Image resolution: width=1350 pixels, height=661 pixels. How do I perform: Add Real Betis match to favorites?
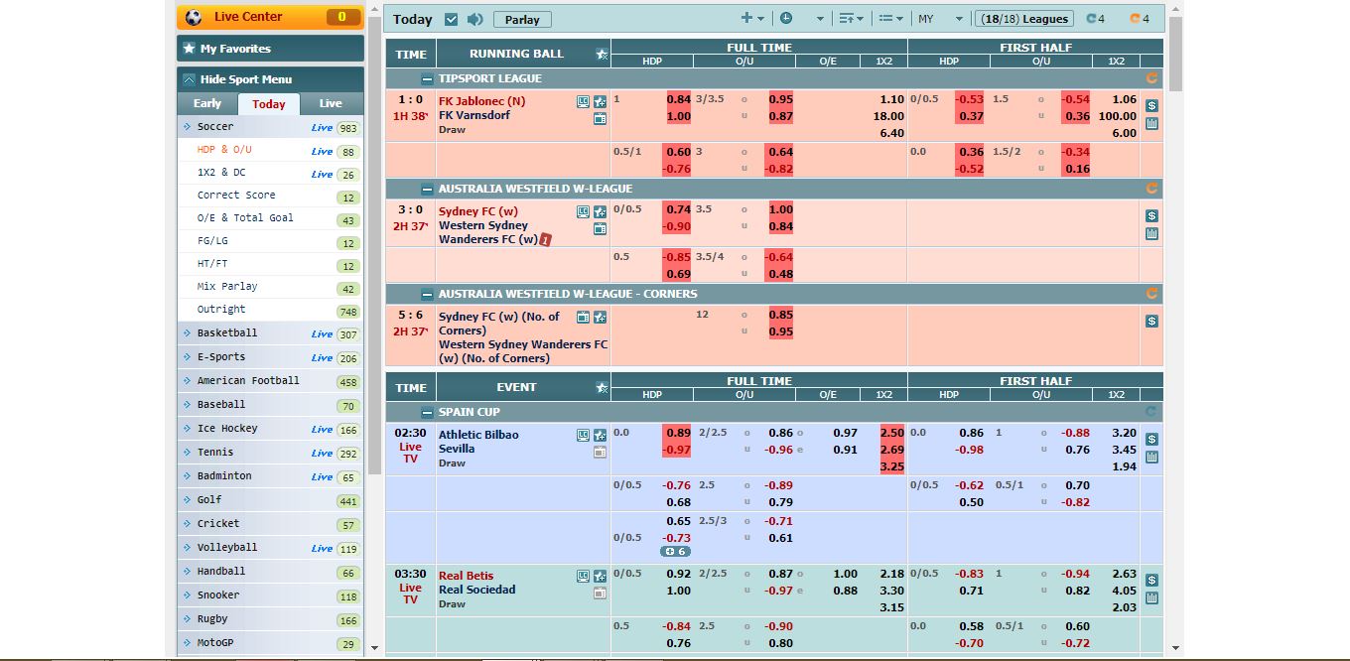point(600,576)
